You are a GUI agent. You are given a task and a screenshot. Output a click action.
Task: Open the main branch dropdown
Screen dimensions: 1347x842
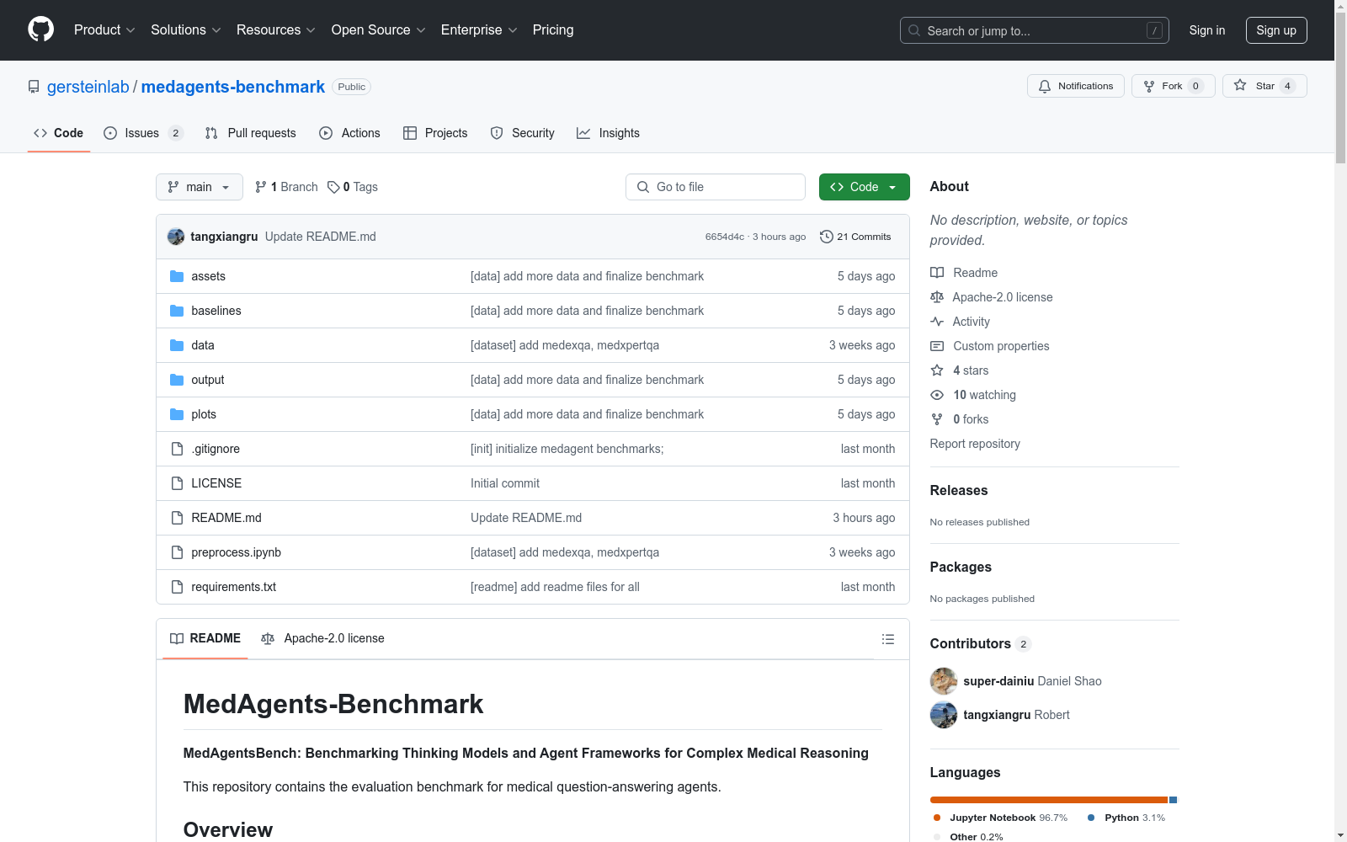[200, 187]
